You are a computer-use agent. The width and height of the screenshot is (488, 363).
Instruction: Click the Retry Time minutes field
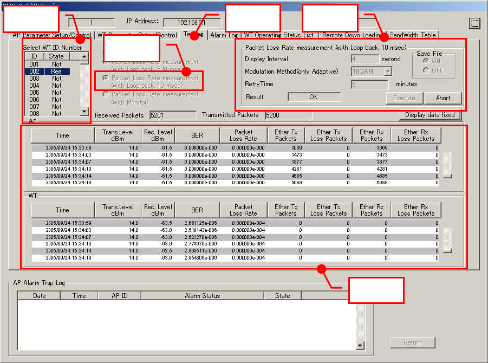[x=369, y=84]
